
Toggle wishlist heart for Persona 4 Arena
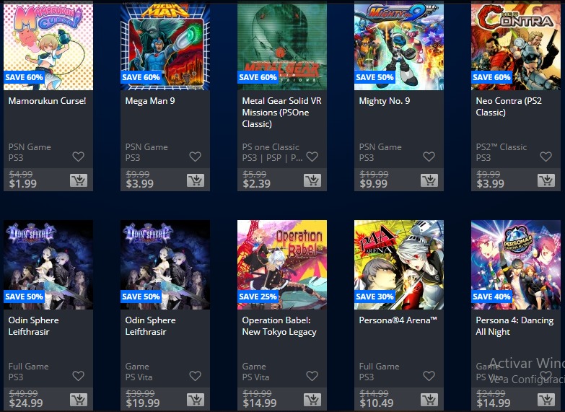(x=429, y=376)
